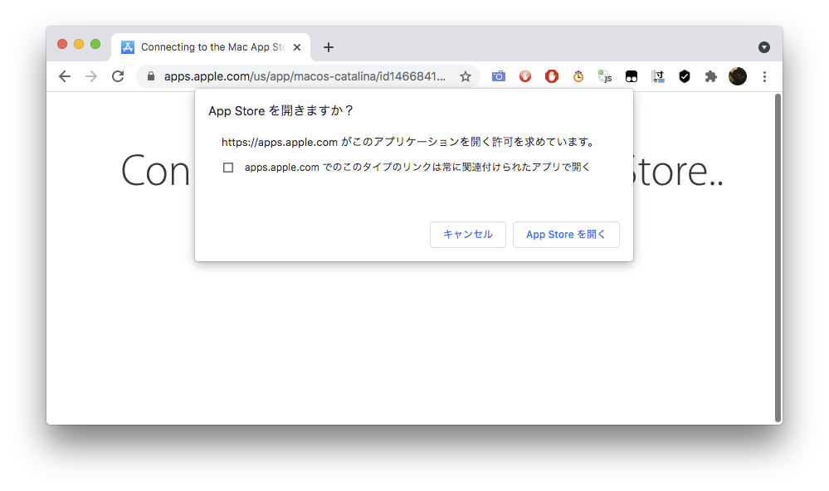
Task: Go back to the previous page
Action: pyautogui.click(x=65, y=76)
